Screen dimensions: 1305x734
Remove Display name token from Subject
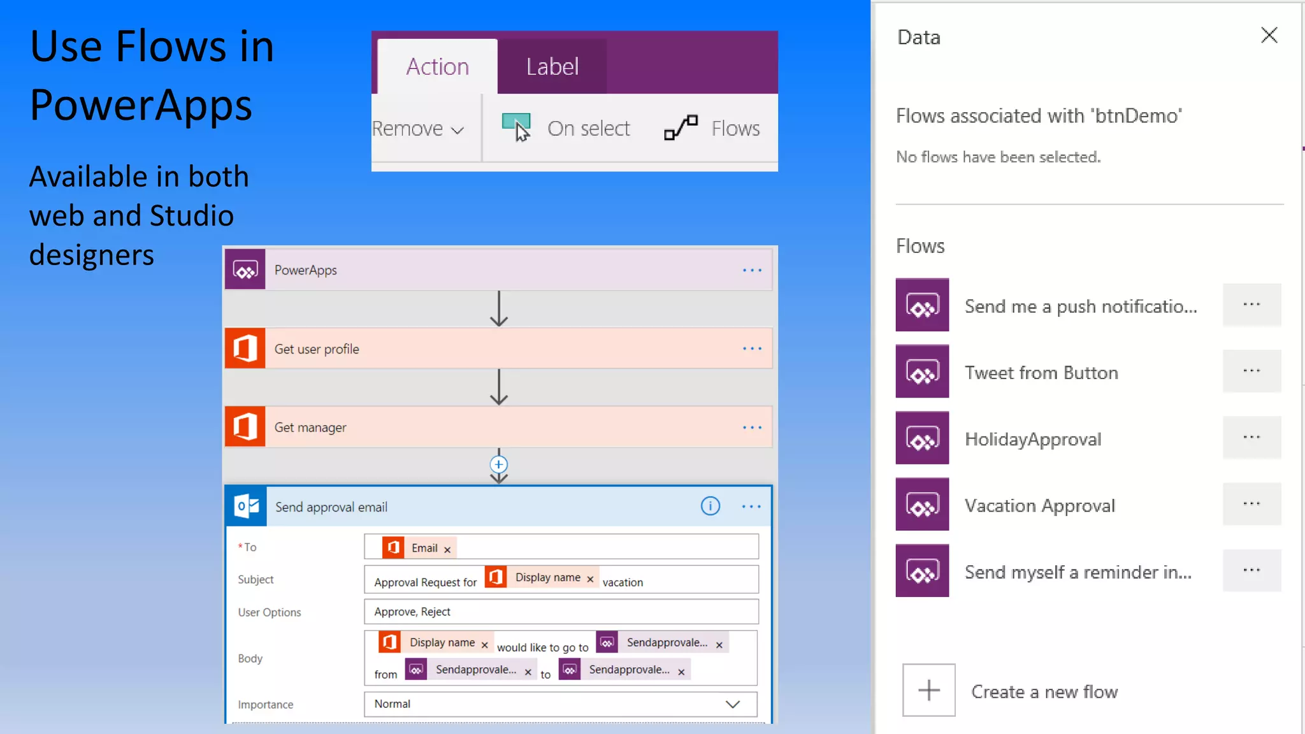(590, 579)
